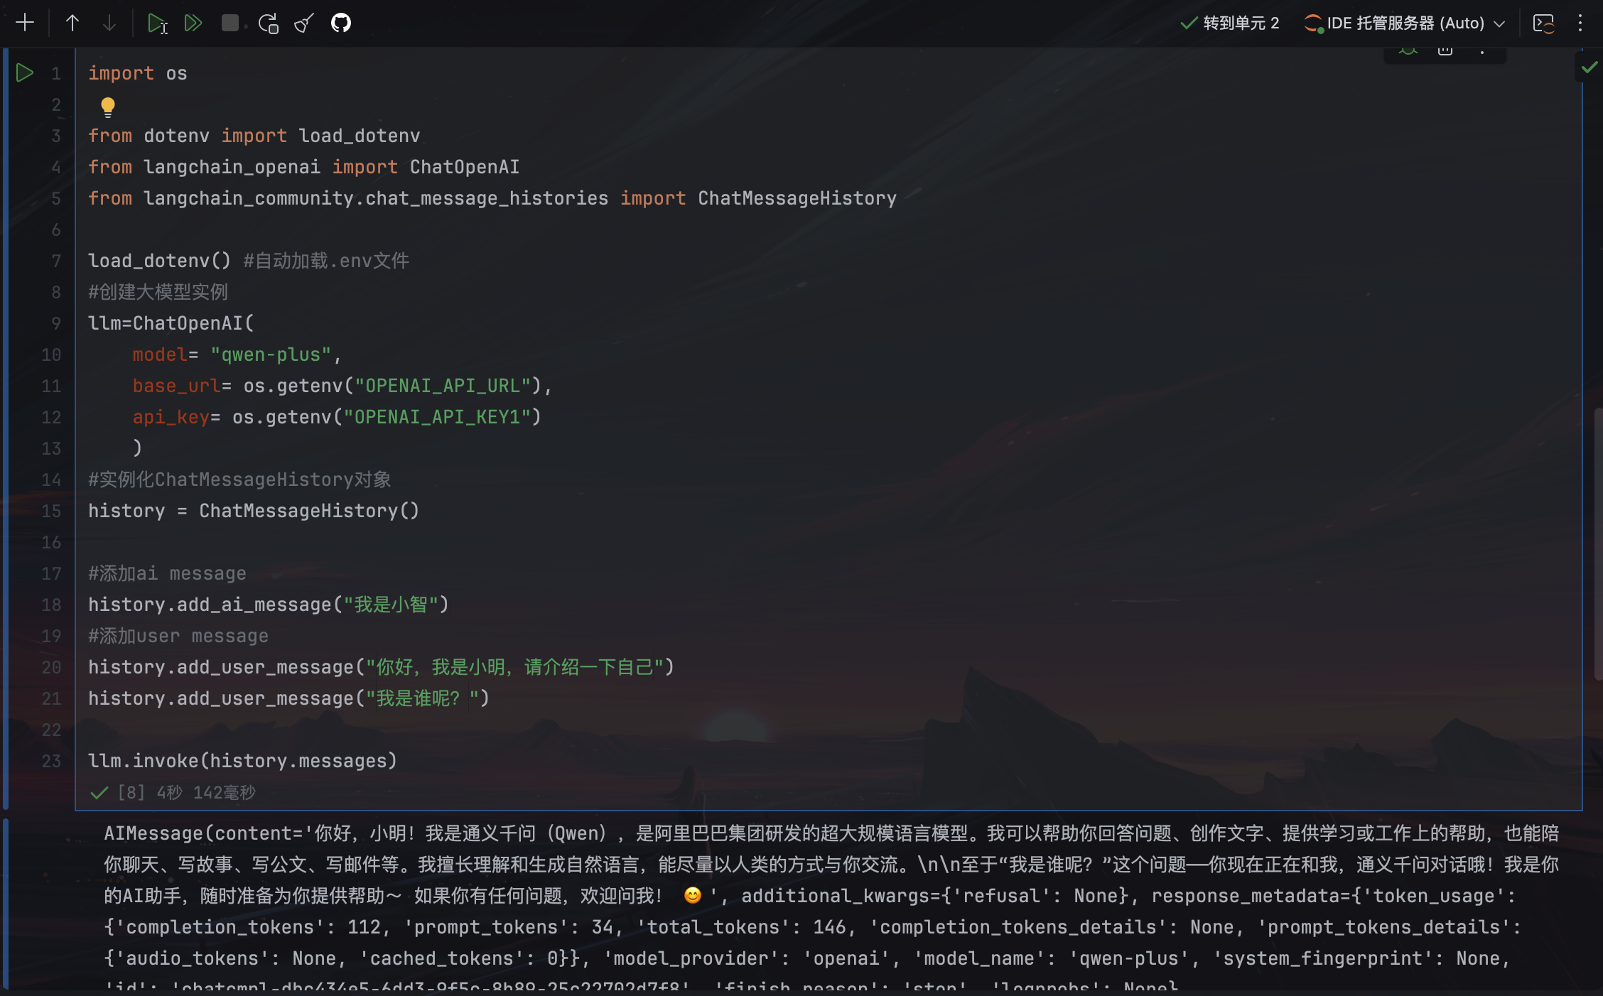Click the debug cell bug icon
1603x996 pixels.
tap(1408, 51)
